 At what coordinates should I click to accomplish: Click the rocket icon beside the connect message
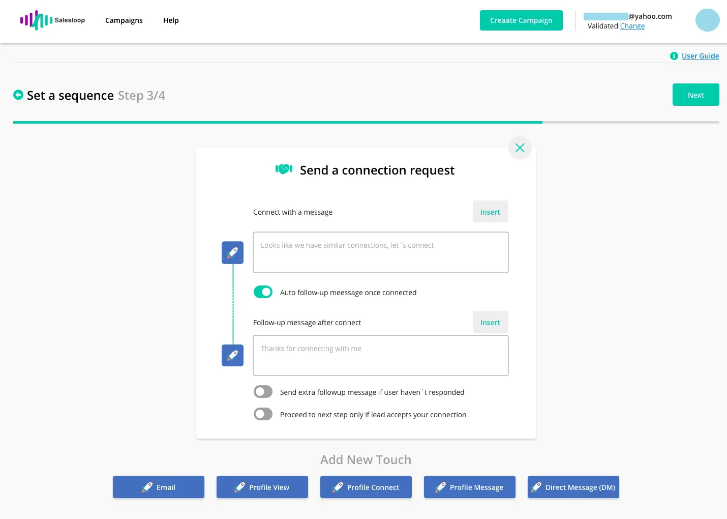click(x=232, y=252)
